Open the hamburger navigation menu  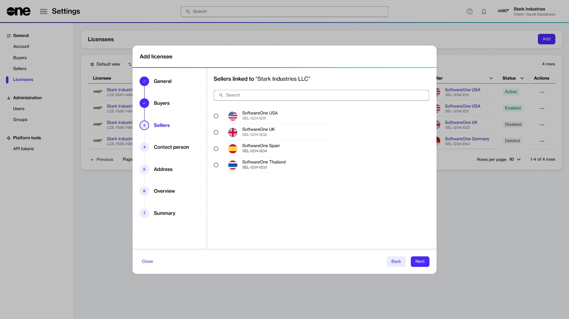(44, 12)
